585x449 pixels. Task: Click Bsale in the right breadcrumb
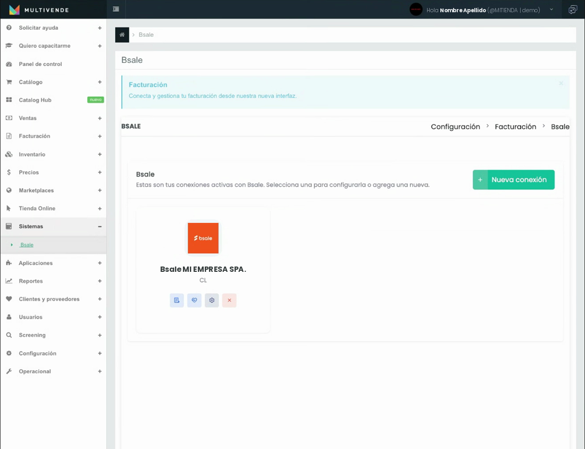(560, 127)
